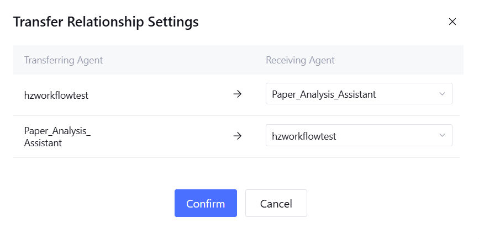Expand the chevron on the hzworkflowtest receiving dropdown
Viewport: 479px width, 239px height.
442,136
